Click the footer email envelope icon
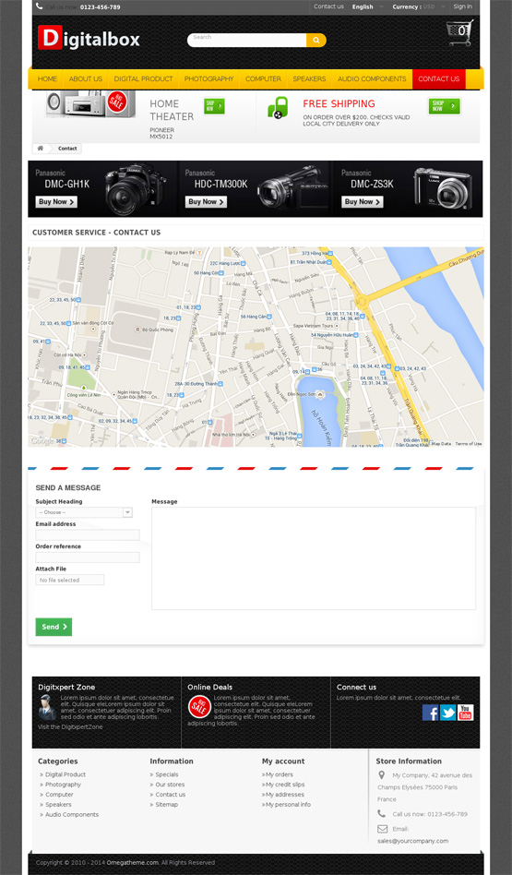The width and height of the screenshot is (512, 875). click(382, 829)
